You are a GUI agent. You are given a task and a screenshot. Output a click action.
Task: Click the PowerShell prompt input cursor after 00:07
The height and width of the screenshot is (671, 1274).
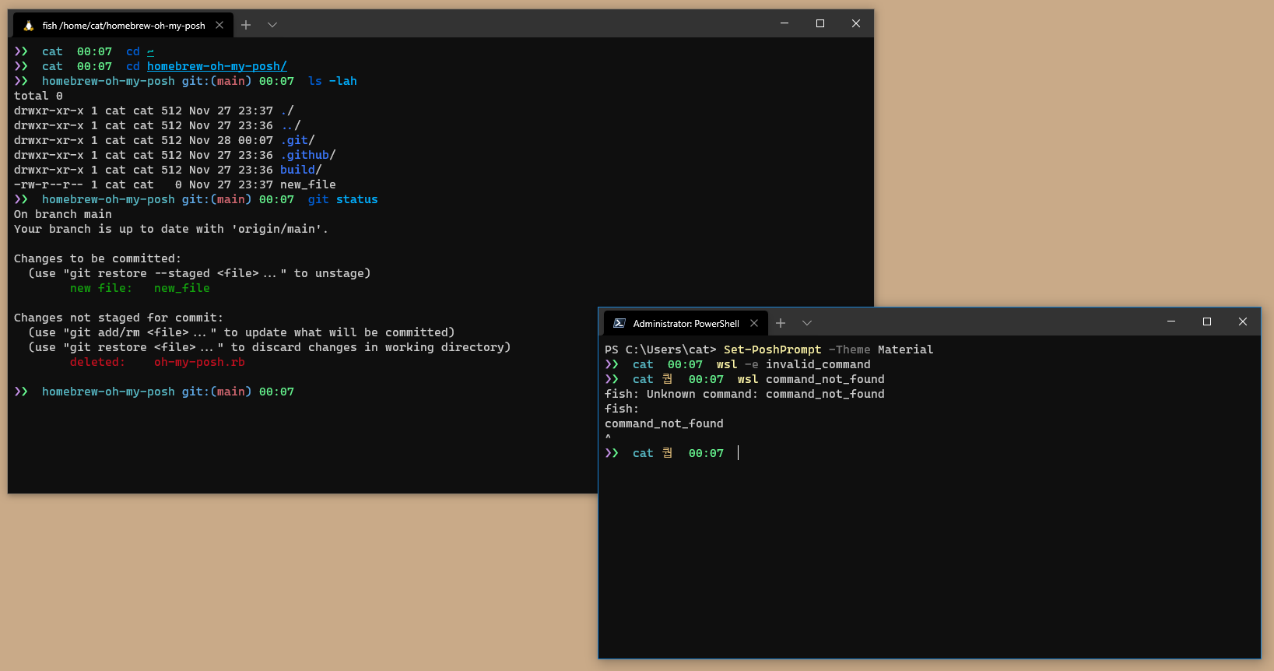(x=739, y=453)
